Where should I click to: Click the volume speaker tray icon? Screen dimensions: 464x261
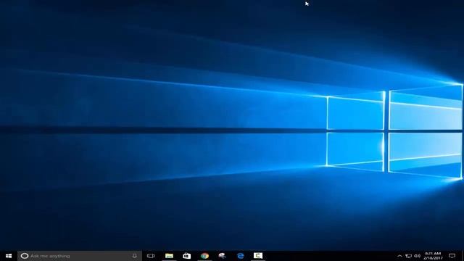[418, 256]
